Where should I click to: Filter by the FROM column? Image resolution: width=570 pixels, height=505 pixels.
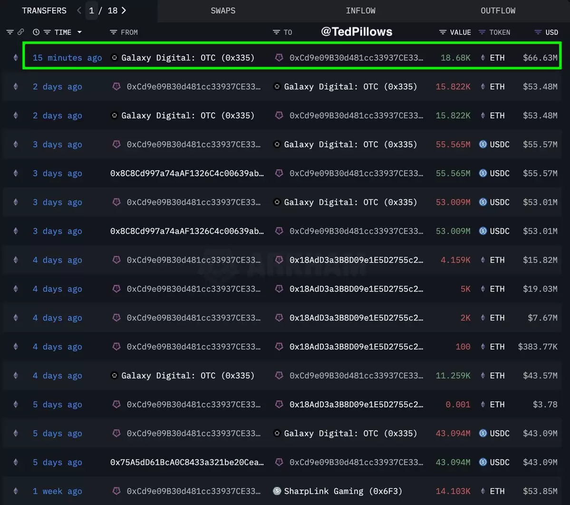pos(114,32)
